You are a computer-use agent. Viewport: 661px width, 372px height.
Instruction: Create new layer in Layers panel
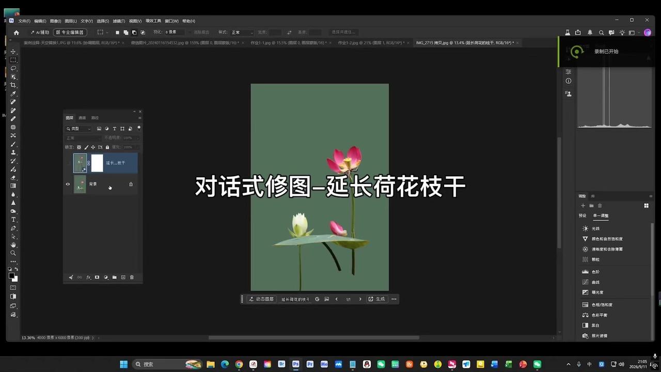click(x=123, y=277)
